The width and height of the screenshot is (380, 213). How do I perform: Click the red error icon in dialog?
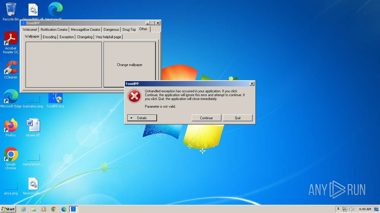click(134, 96)
